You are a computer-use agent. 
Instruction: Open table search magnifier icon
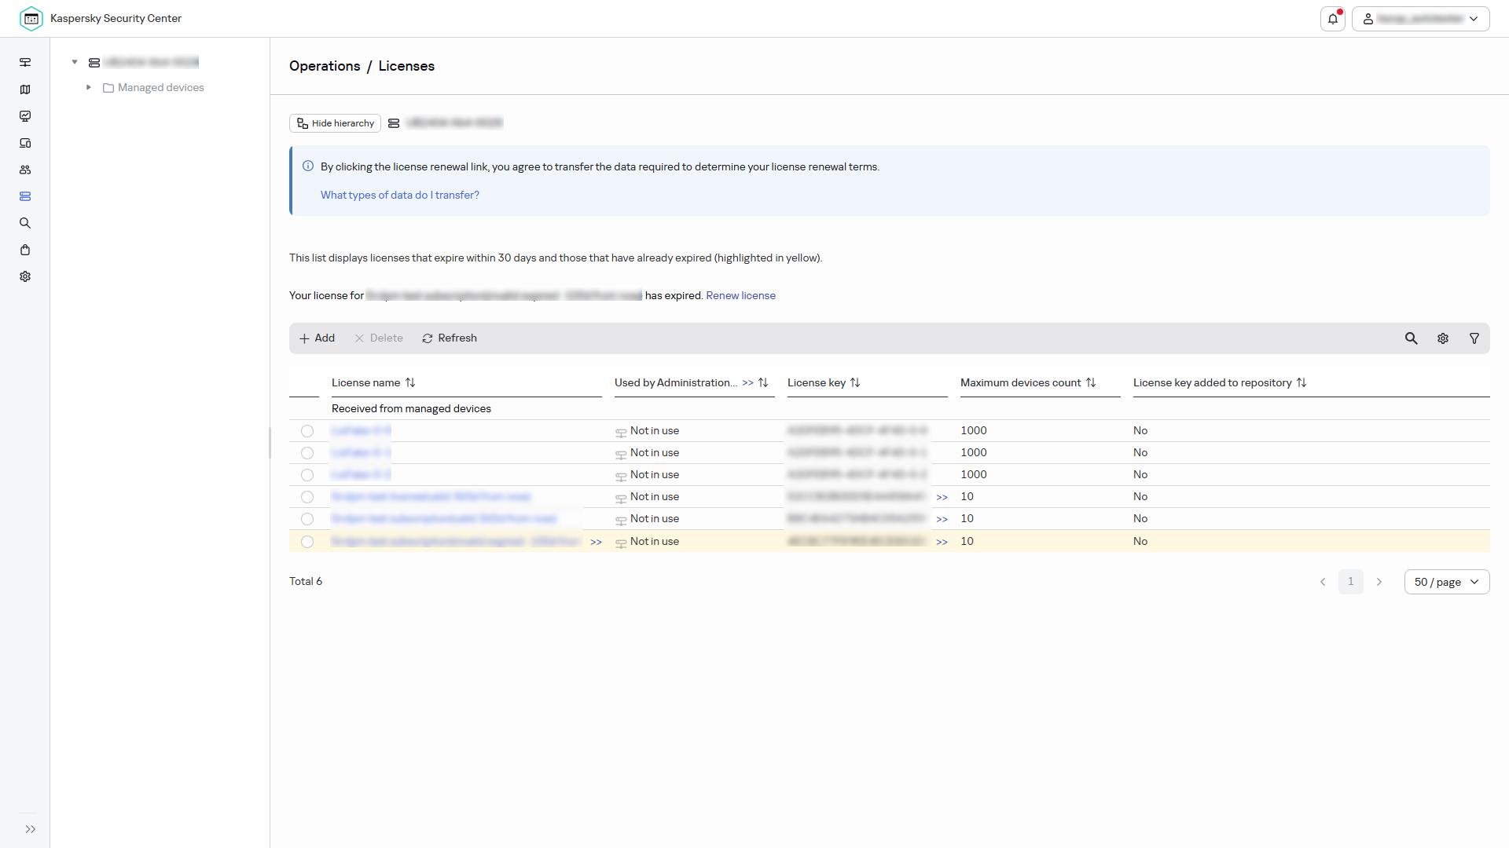pyautogui.click(x=1412, y=338)
